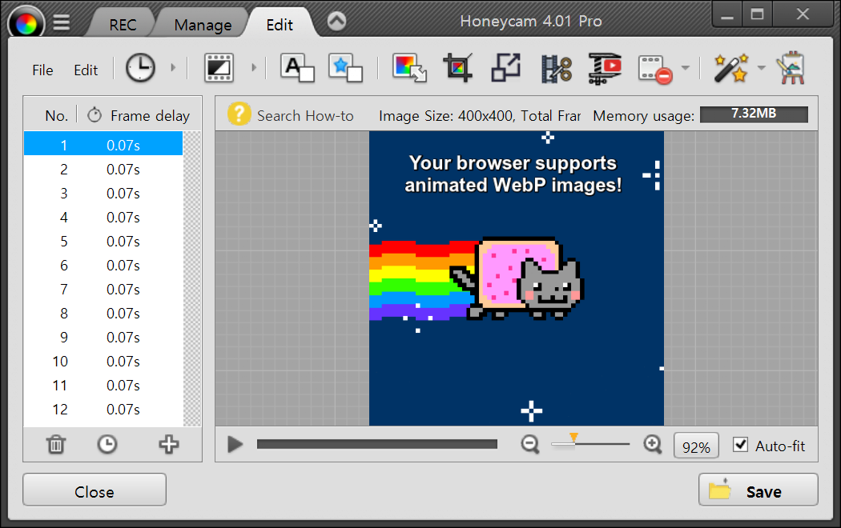The height and width of the screenshot is (528, 841).
Task: Click the magic wand effects tool
Action: pyautogui.click(x=731, y=68)
